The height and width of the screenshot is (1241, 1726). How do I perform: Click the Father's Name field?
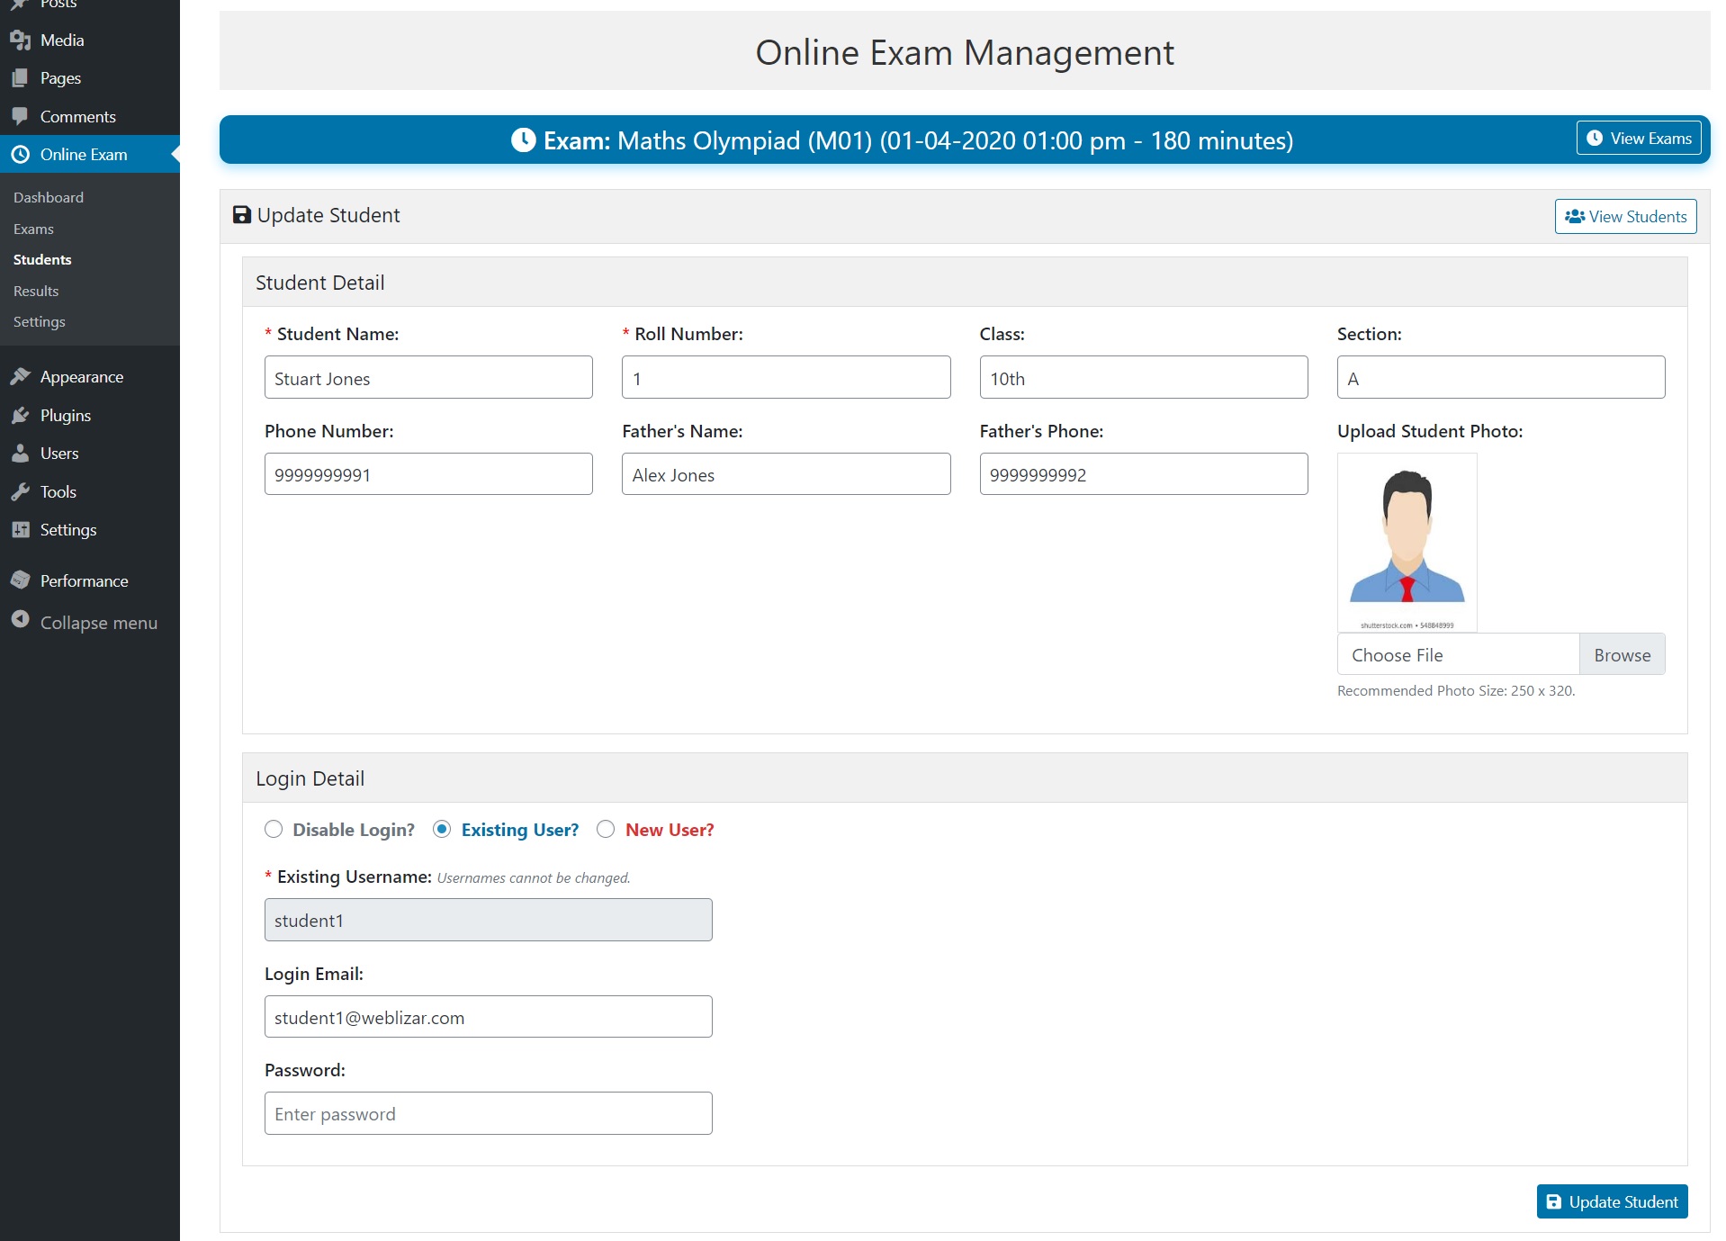tap(786, 474)
